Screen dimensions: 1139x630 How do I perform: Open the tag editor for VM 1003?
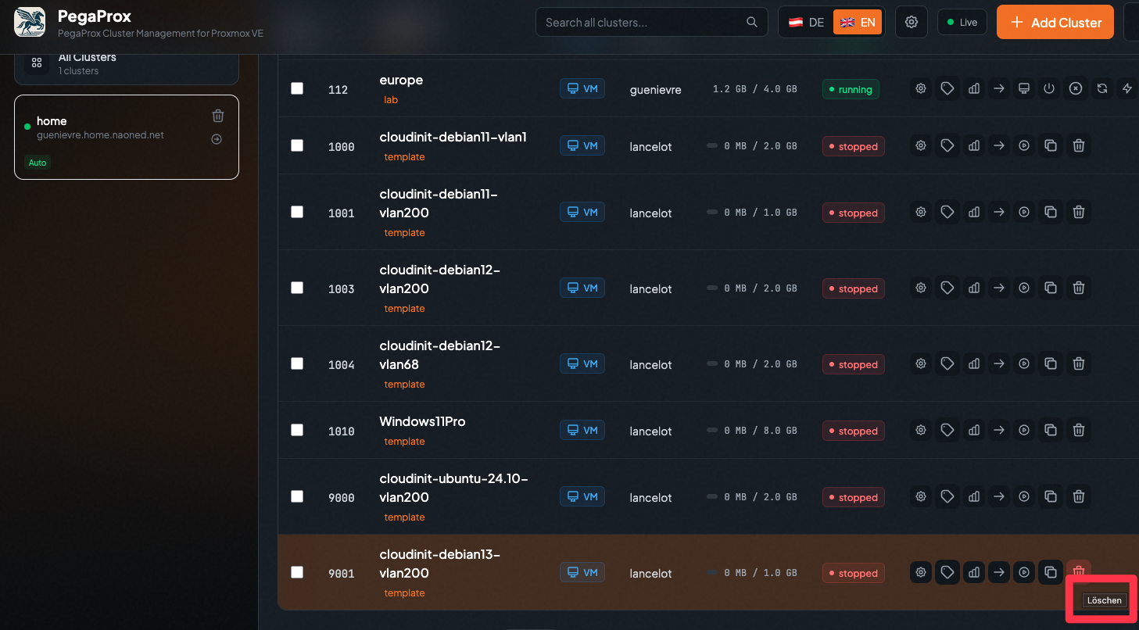tap(947, 288)
